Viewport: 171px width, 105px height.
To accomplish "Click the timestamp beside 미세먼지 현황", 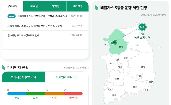I will (x=76, y=68).
